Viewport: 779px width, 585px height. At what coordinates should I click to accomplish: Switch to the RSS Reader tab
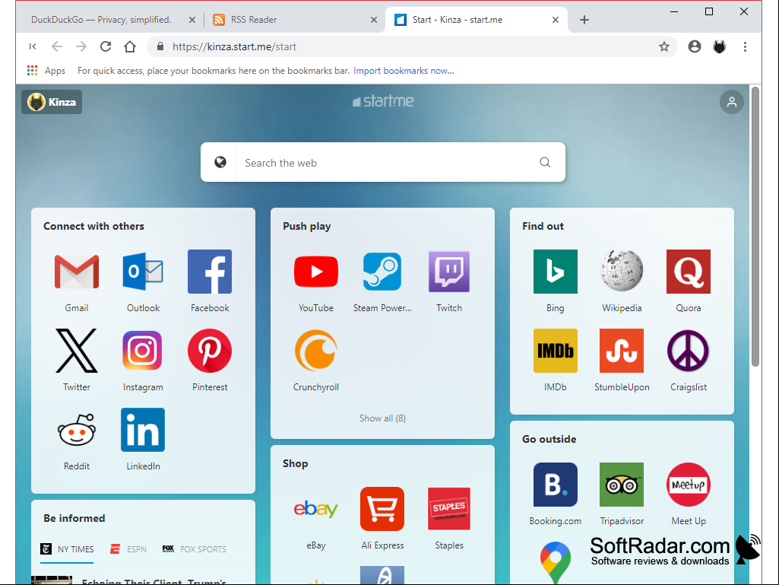(254, 20)
